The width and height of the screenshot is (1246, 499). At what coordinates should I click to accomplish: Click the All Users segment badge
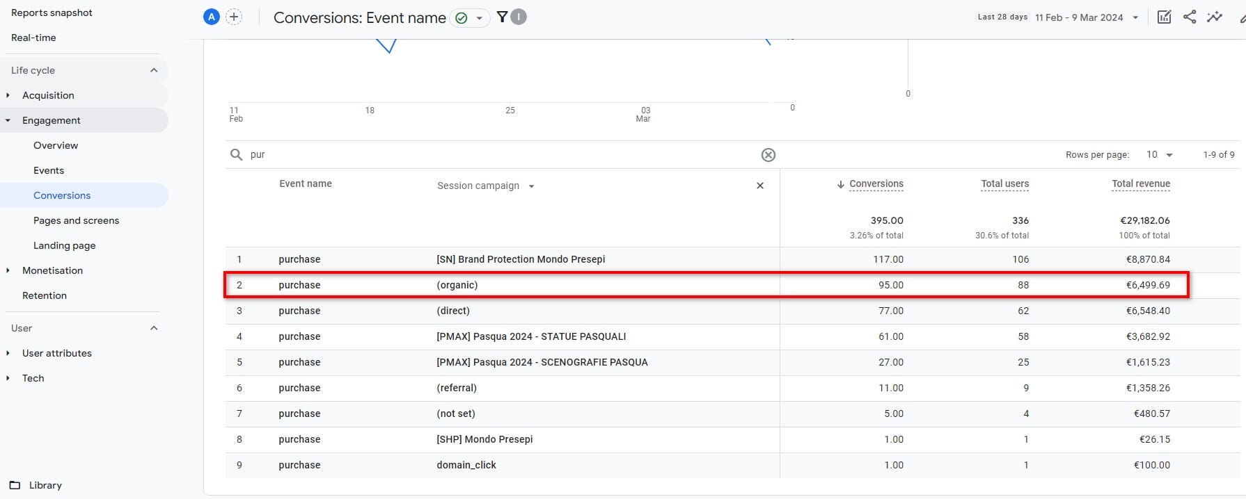pyautogui.click(x=212, y=17)
